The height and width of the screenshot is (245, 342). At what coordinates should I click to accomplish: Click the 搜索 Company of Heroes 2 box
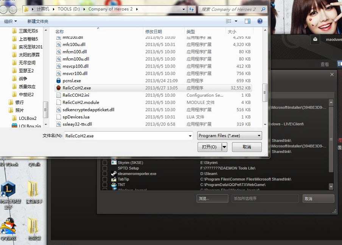coord(233,9)
